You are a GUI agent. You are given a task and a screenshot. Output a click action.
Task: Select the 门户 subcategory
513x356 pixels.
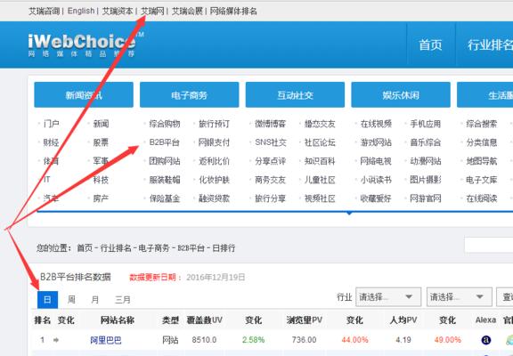[52, 124]
